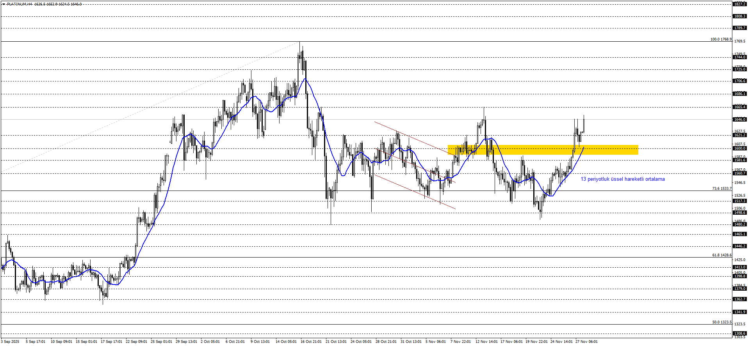Click the 1446.2 price level tag
The image size is (748, 346).
(x=740, y=246)
